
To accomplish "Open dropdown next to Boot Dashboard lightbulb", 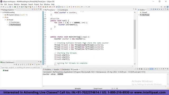I will [x=32, y=65].
